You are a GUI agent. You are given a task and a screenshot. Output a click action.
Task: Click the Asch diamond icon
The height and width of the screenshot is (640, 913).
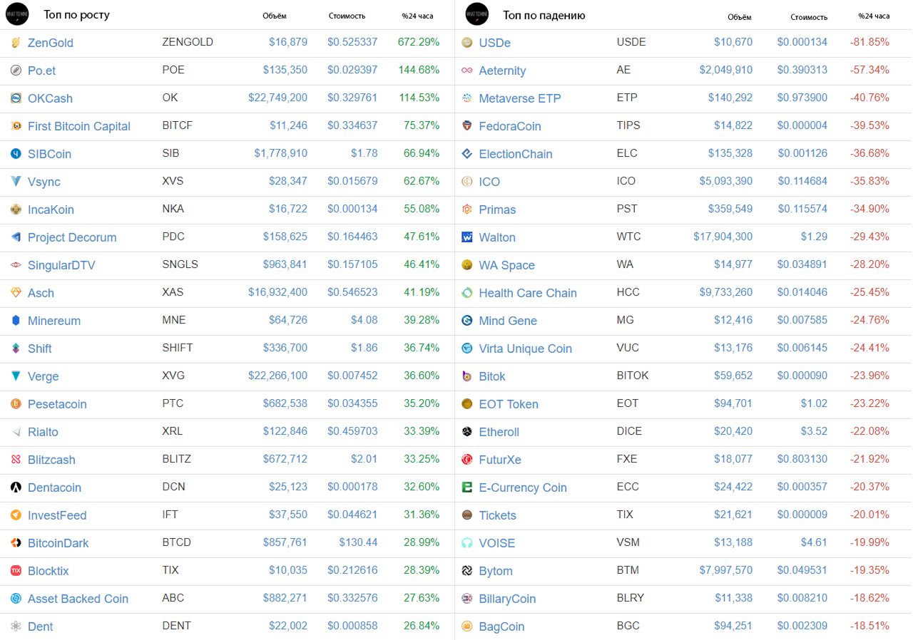pyautogui.click(x=16, y=293)
